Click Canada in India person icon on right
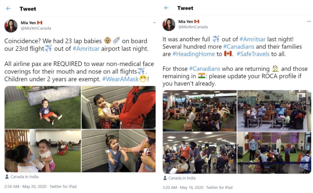 (x=165, y=178)
